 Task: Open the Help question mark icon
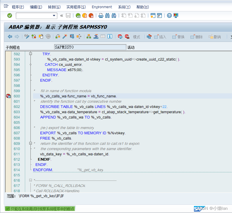[169, 16]
